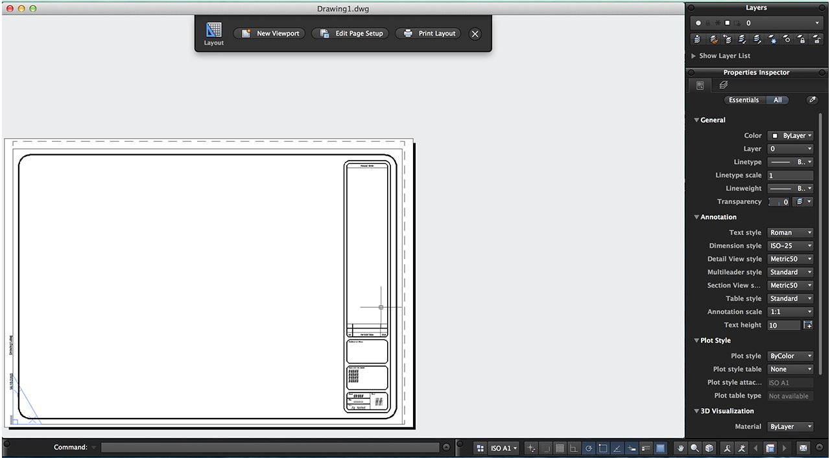The image size is (830, 458).
Task: Click the 3D cube view icon
Action: coord(709,448)
